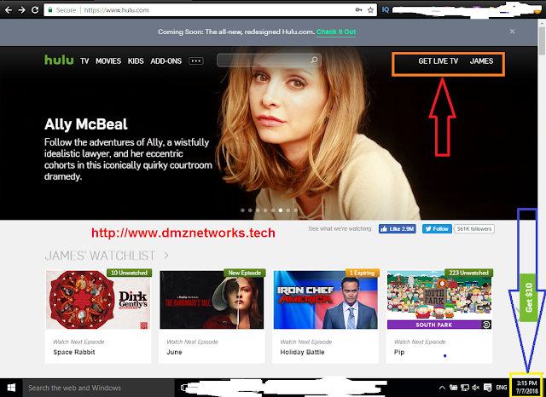Viewport: 546px width, 397px height.
Task: Select the active sixth carousel dot
Action: [x=281, y=210]
